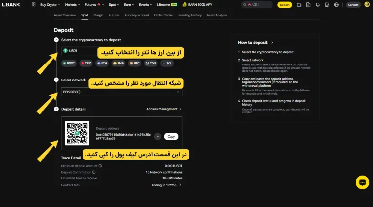Switch to the Funding History tab
Screen dimensions: 373x207
[x=190, y=15]
